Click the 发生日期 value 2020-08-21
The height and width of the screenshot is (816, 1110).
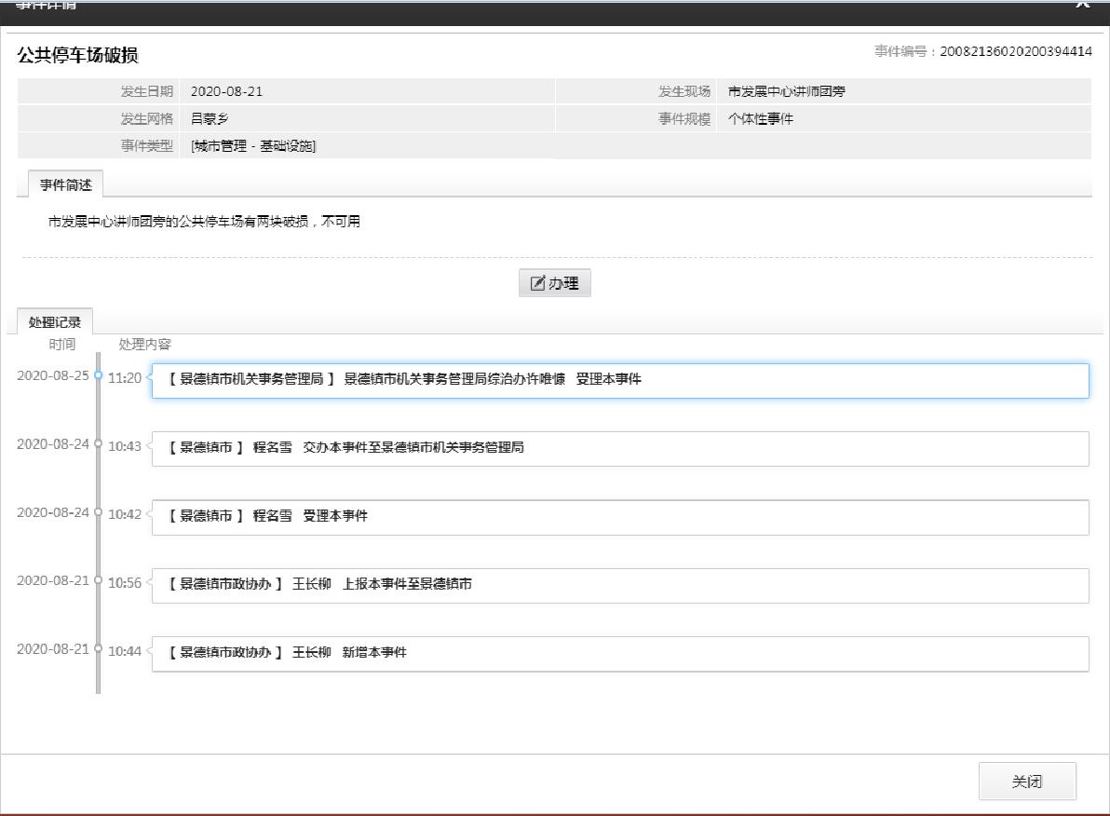click(220, 91)
